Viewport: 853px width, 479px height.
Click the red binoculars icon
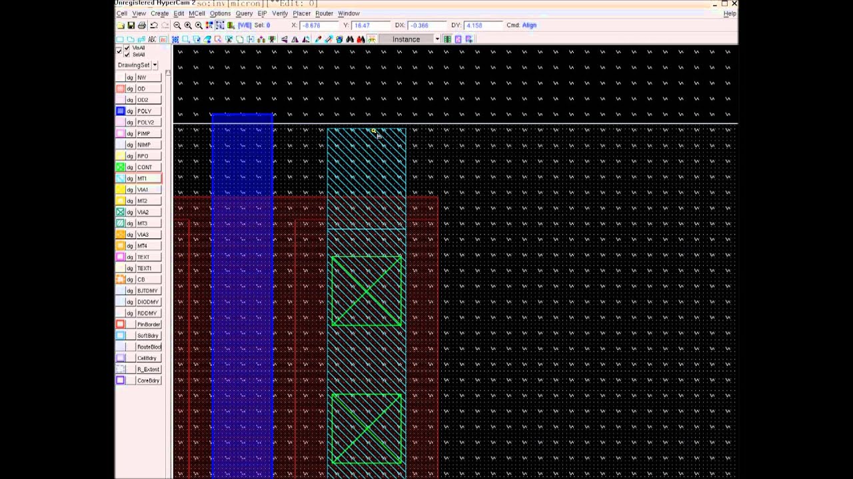pyautogui.click(x=361, y=39)
